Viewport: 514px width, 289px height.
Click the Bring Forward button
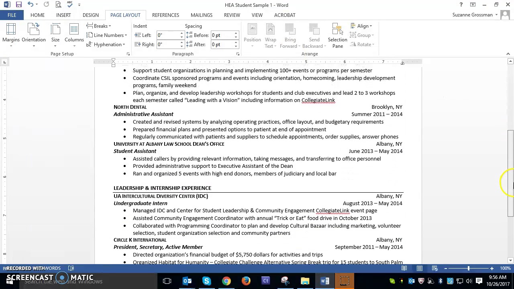point(290,35)
